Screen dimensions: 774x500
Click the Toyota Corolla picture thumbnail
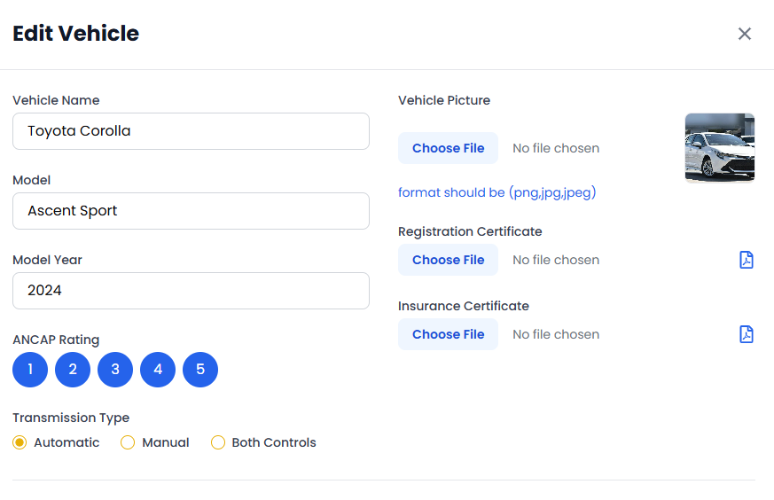point(719,148)
